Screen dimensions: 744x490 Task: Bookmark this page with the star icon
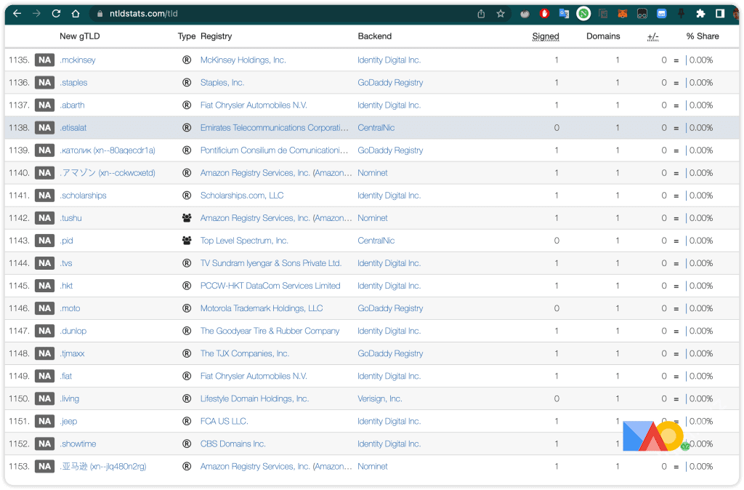pyautogui.click(x=501, y=14)
